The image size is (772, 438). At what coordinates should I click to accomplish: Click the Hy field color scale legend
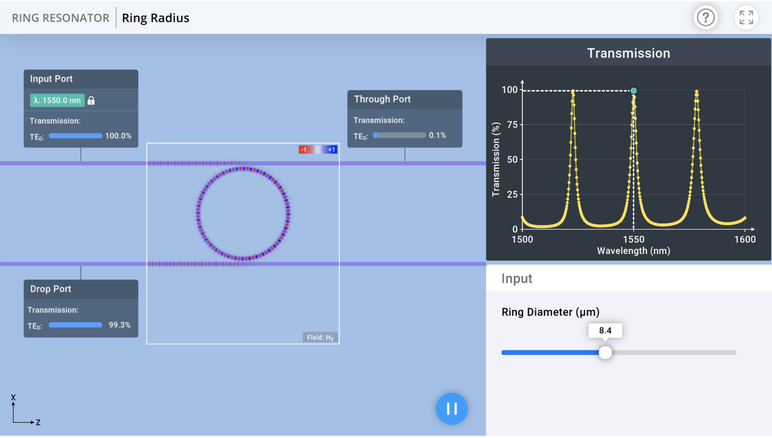(x=318, y=149)
